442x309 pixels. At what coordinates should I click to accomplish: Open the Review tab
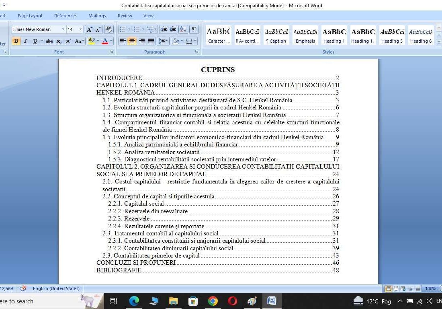pyautogui.click(x=125, y=16)
